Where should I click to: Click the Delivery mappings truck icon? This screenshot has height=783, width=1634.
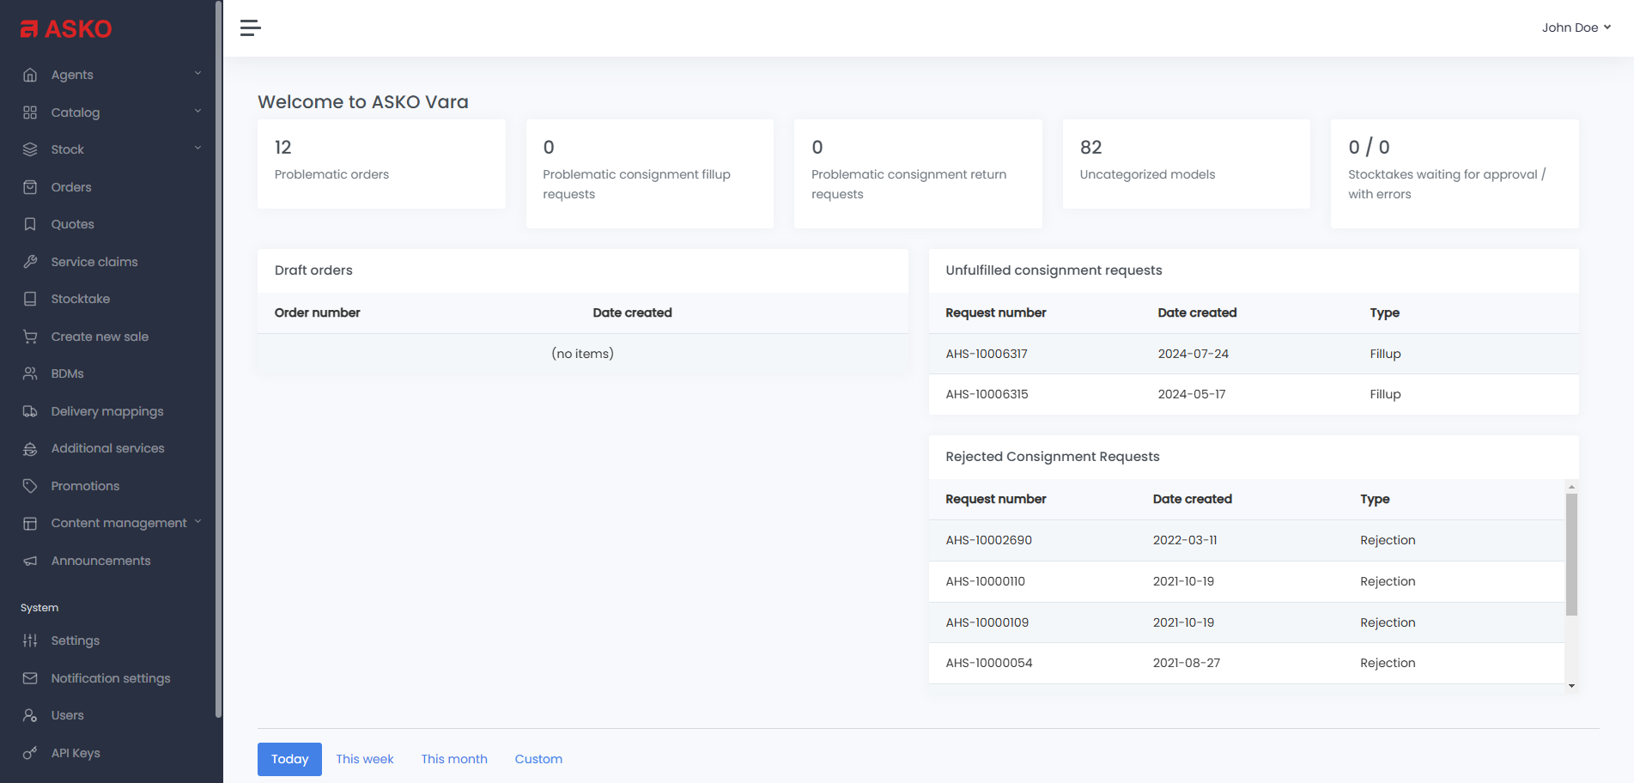[x=30, y=411]
